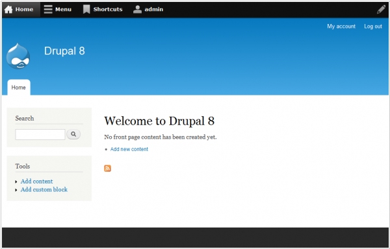The height and width of the screenshot is (249, 390).
Task: Open My account link
Action: (x=341, y=27)
